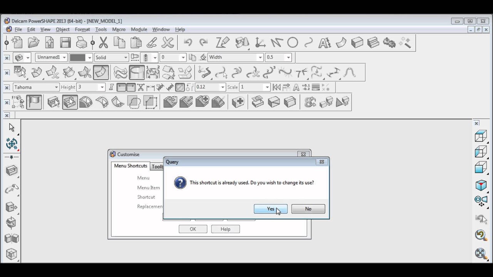Select the Solid block tool icon

(x=357, y=42)
